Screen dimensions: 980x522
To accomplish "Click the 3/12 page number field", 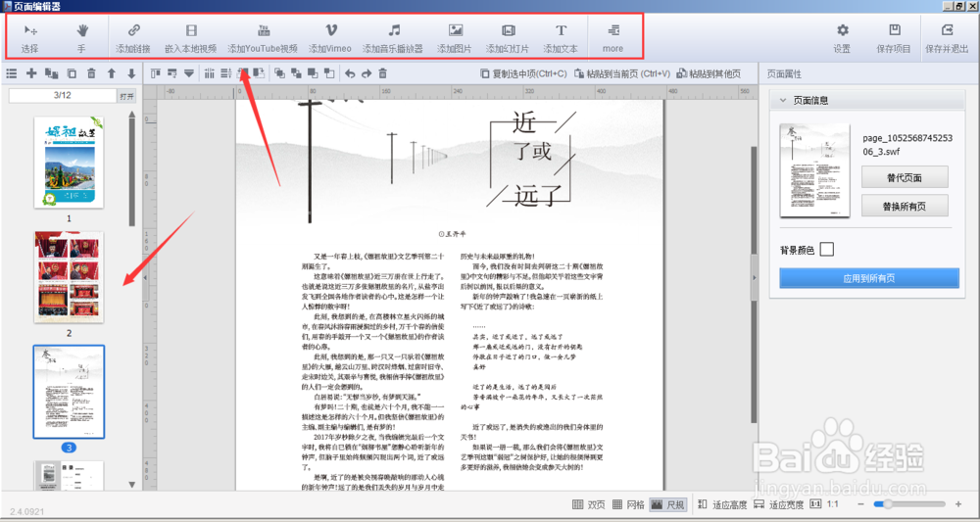I will (x=63, y=96).
